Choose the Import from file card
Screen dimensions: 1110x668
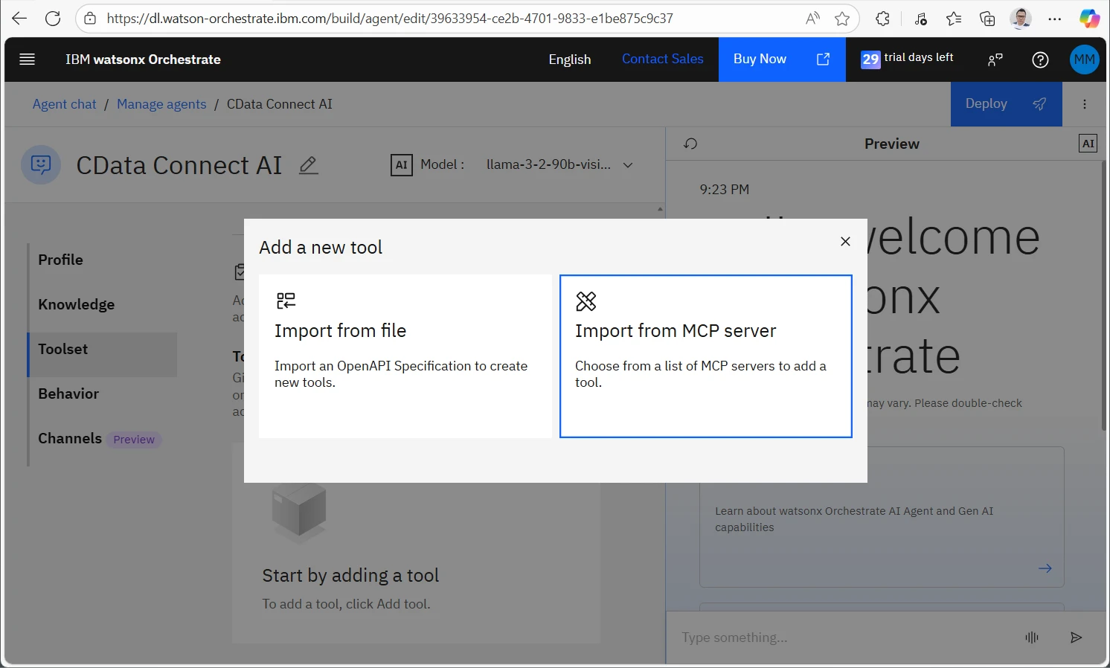(x=405, y=356)
